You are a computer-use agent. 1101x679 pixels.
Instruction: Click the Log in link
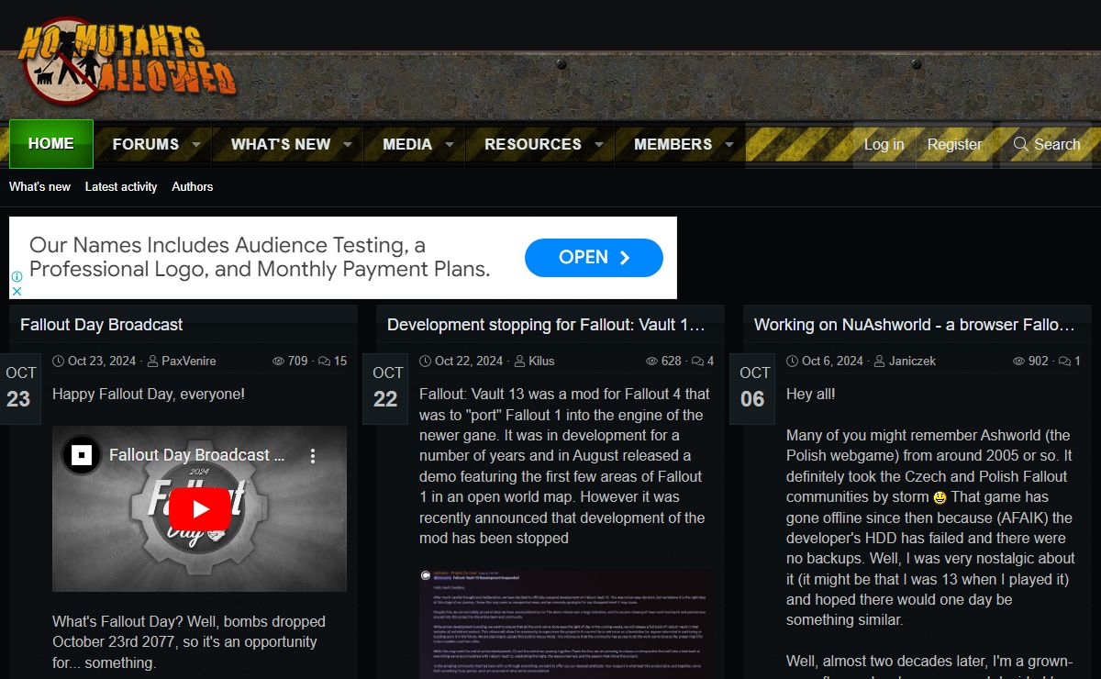884,144
